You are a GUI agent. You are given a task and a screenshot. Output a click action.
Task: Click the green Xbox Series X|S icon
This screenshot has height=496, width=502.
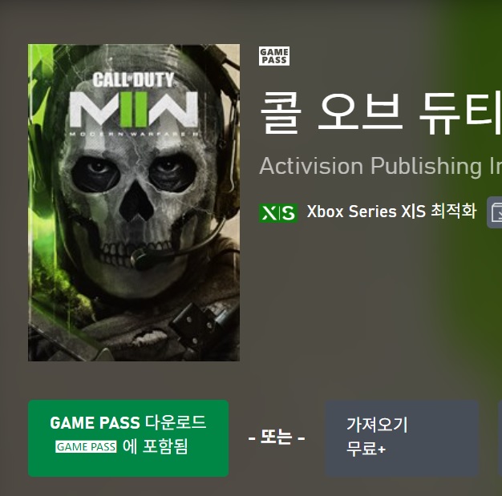click(x=278, y=213)
